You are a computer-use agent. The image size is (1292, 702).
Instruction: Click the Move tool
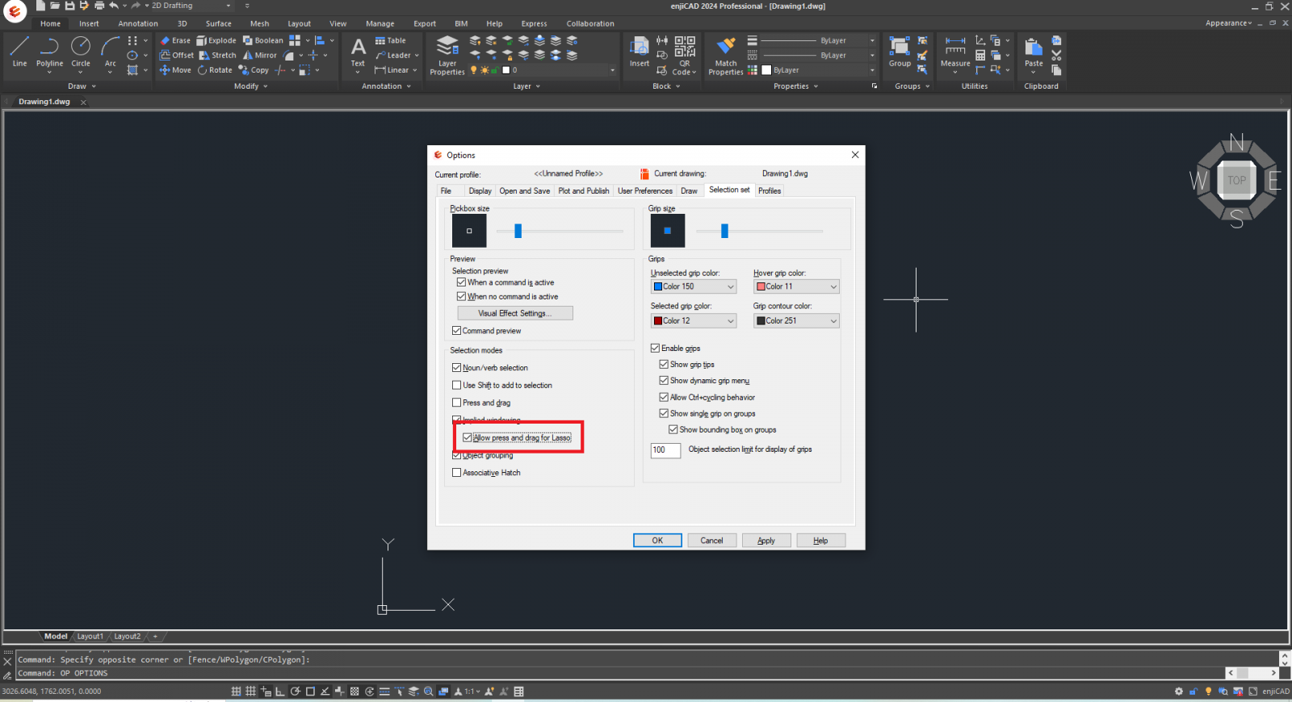pos(175,70)
